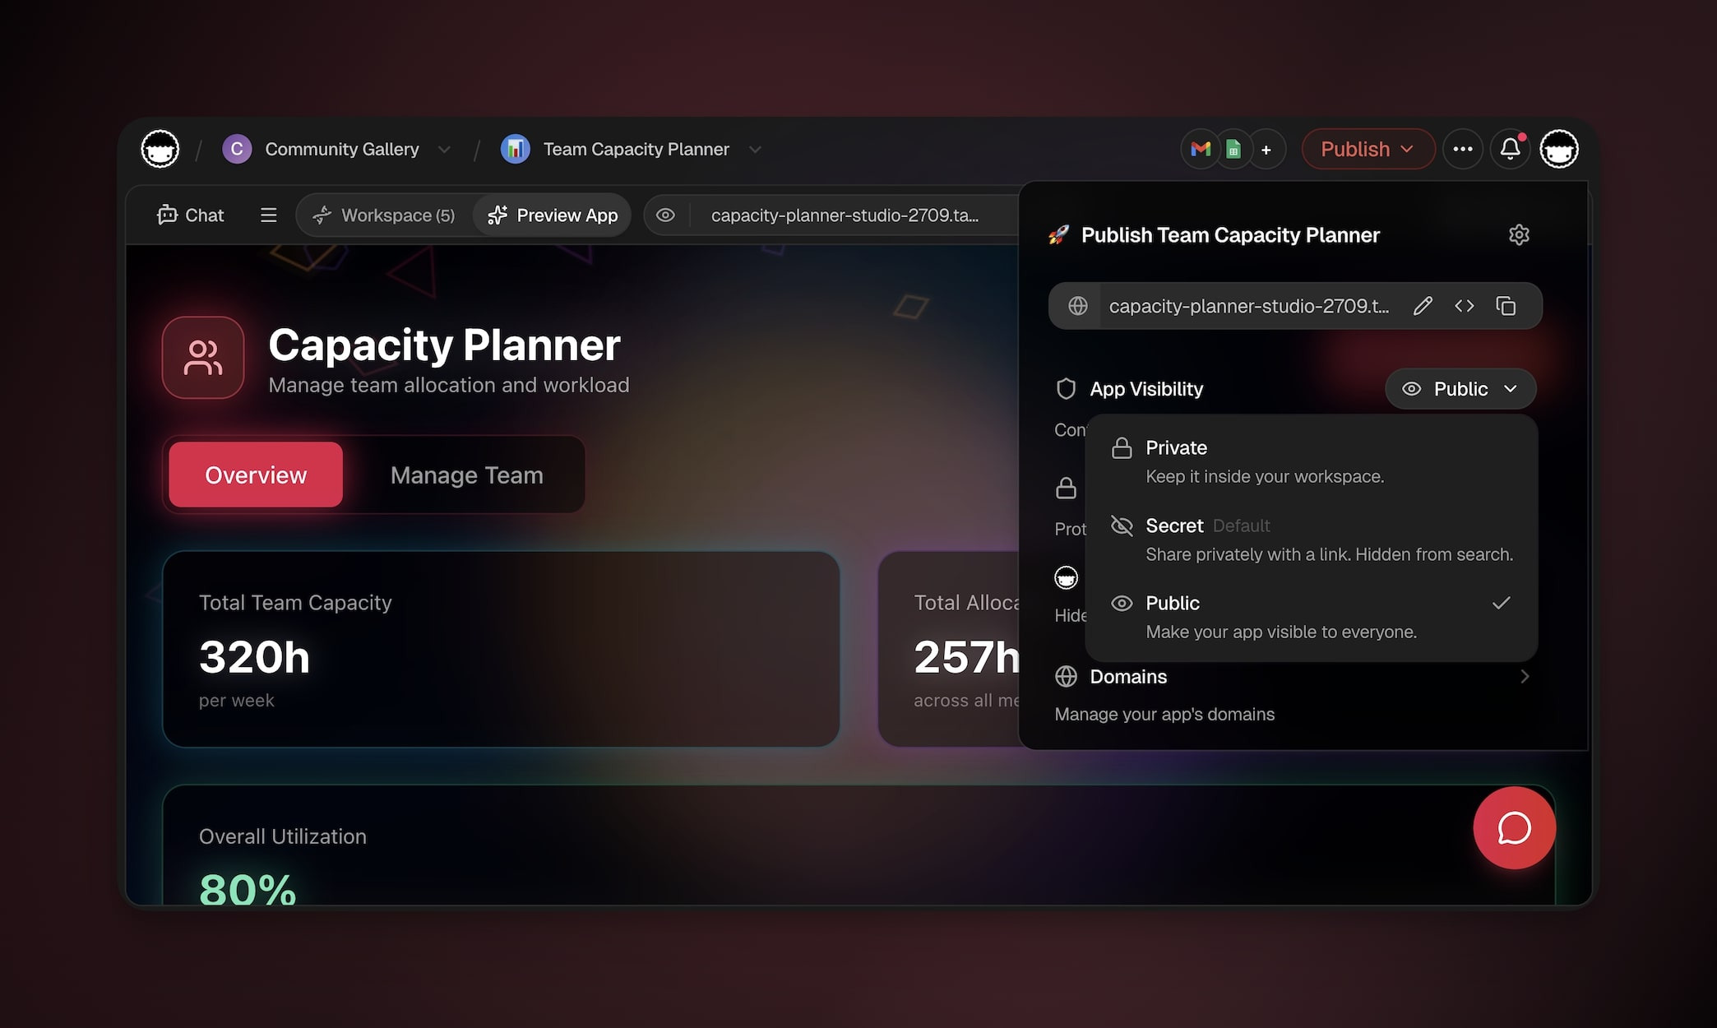
Task: Open the App Visibility Public dropdown
Action: (1460, 389)
